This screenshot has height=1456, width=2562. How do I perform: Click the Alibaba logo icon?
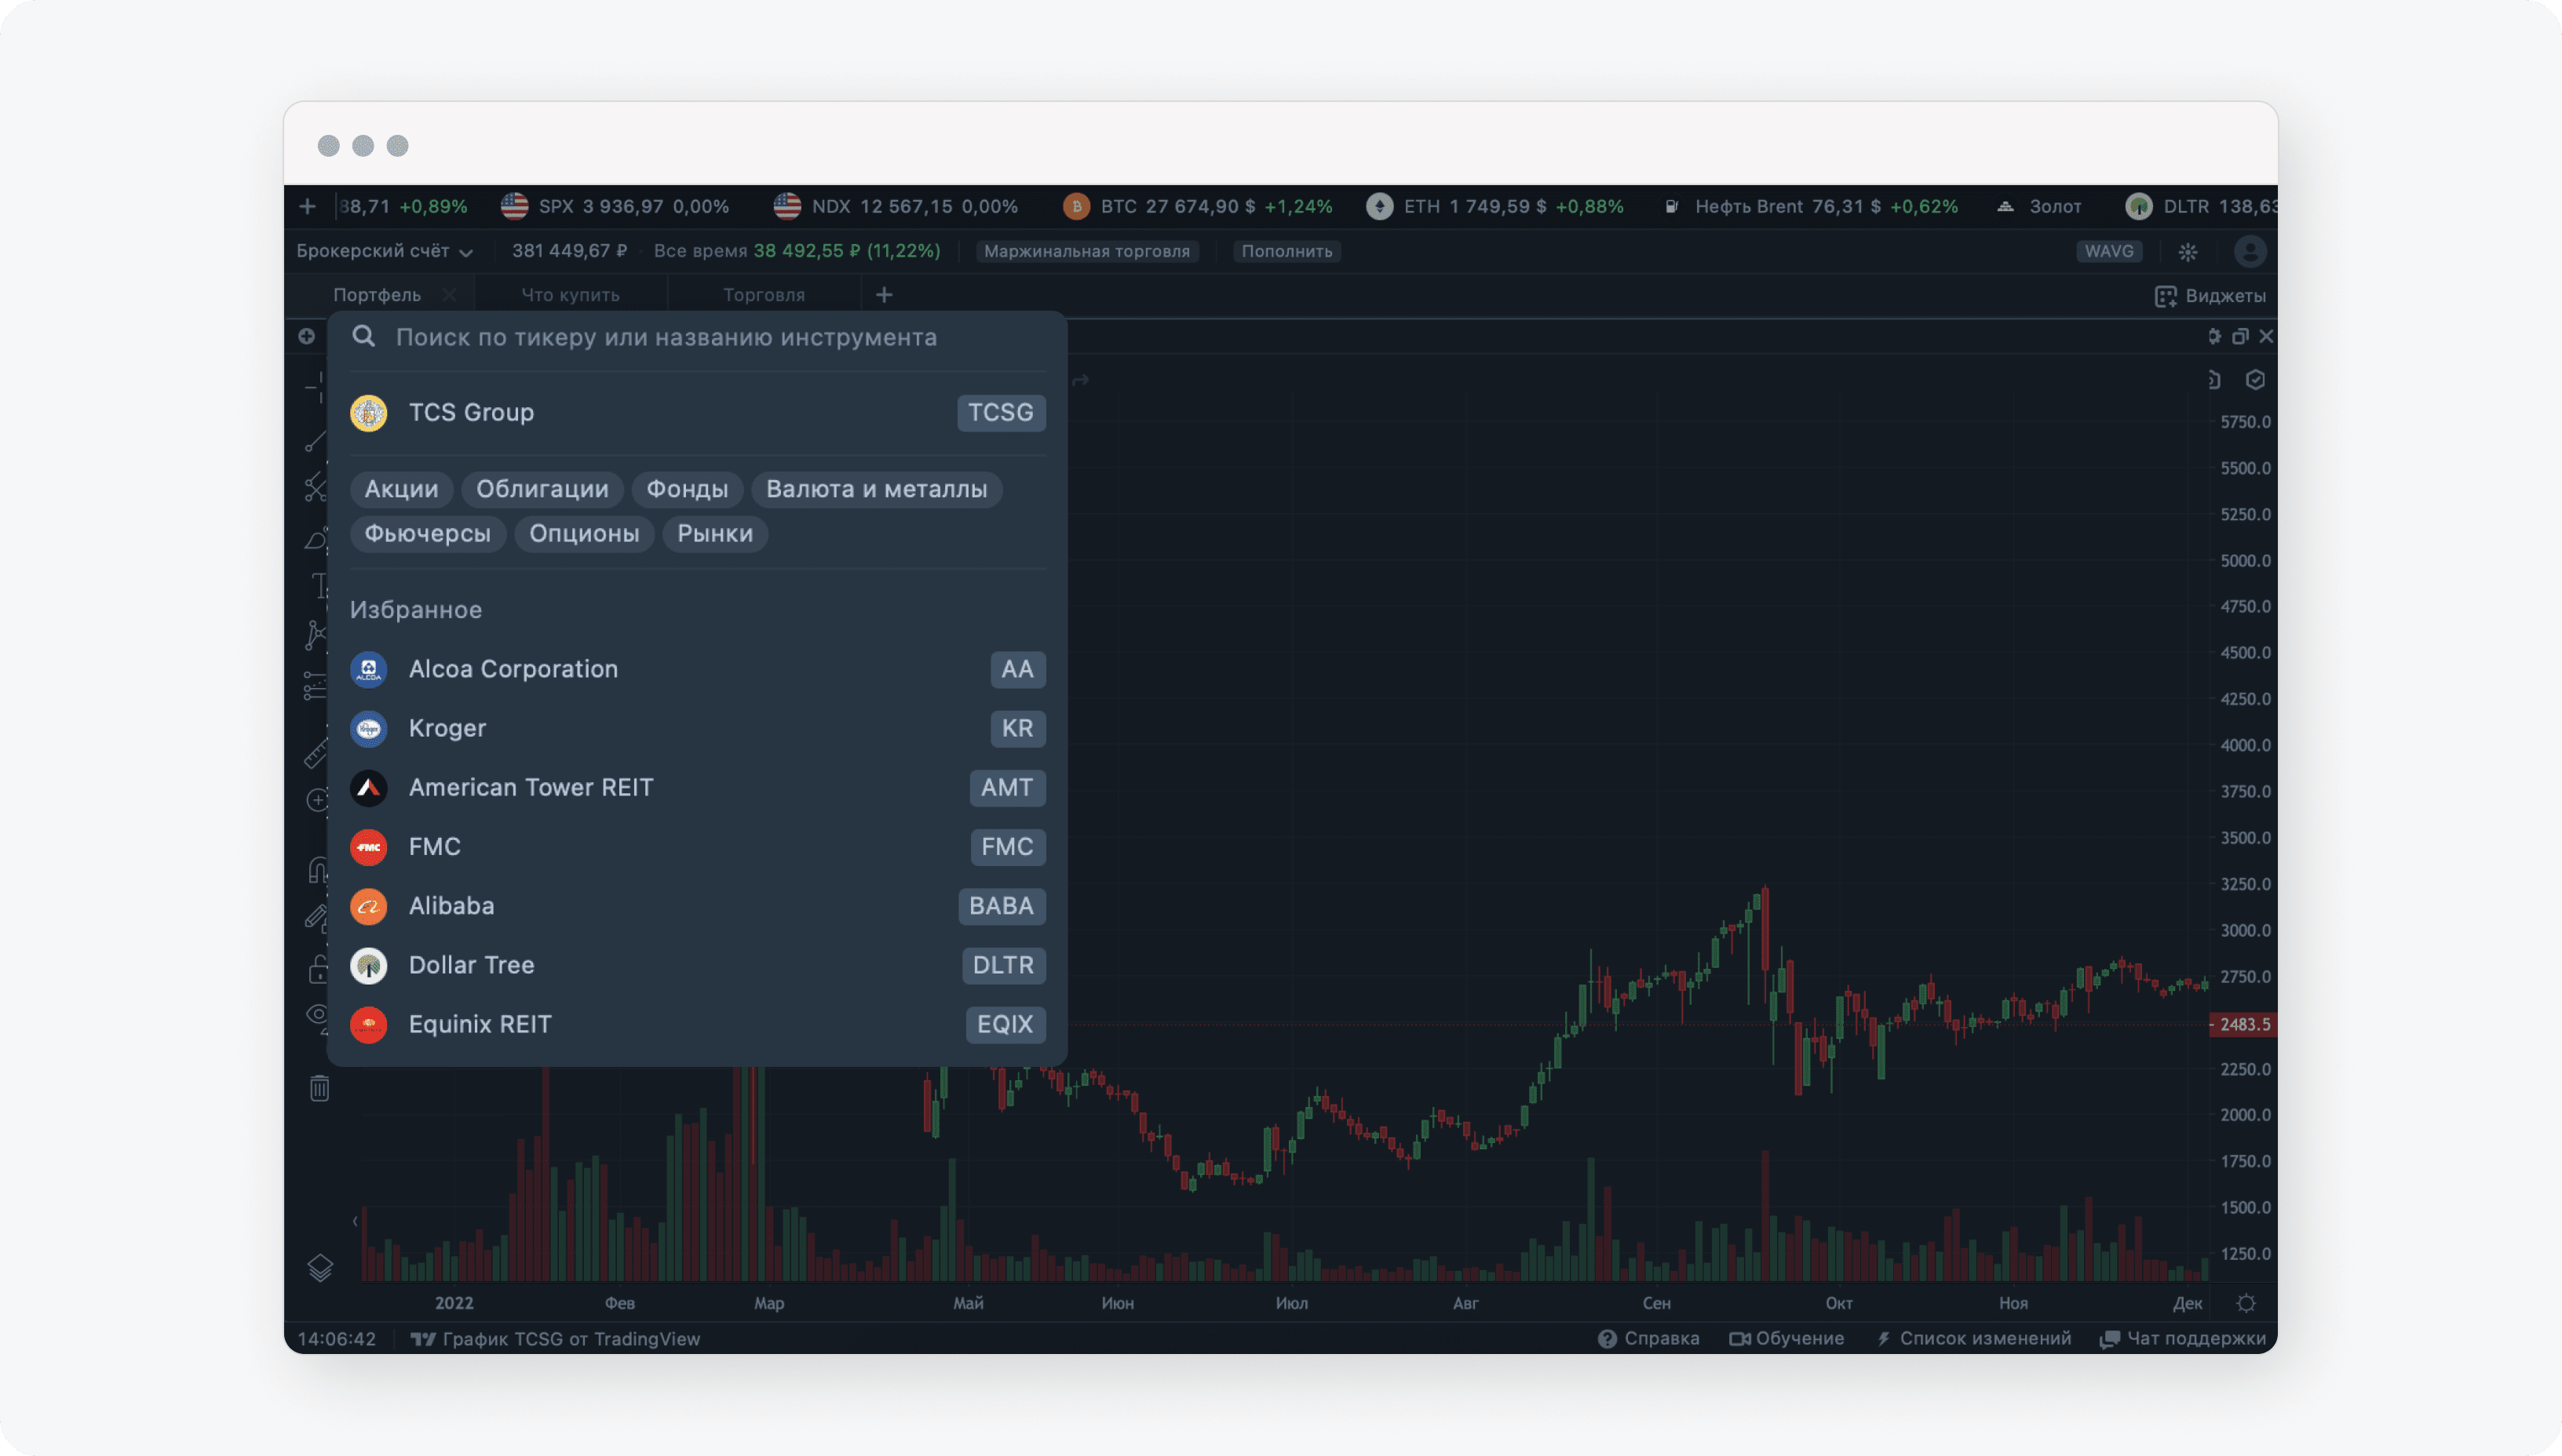[x=368, y=906]
